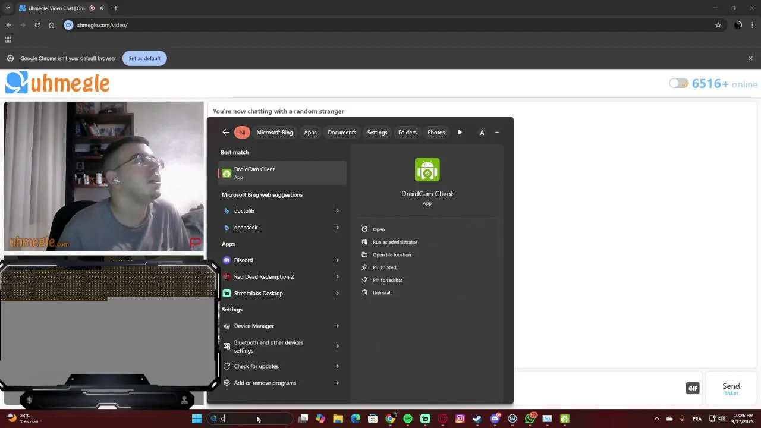Click the A account icon in the search panel

[x=482, y=133]
